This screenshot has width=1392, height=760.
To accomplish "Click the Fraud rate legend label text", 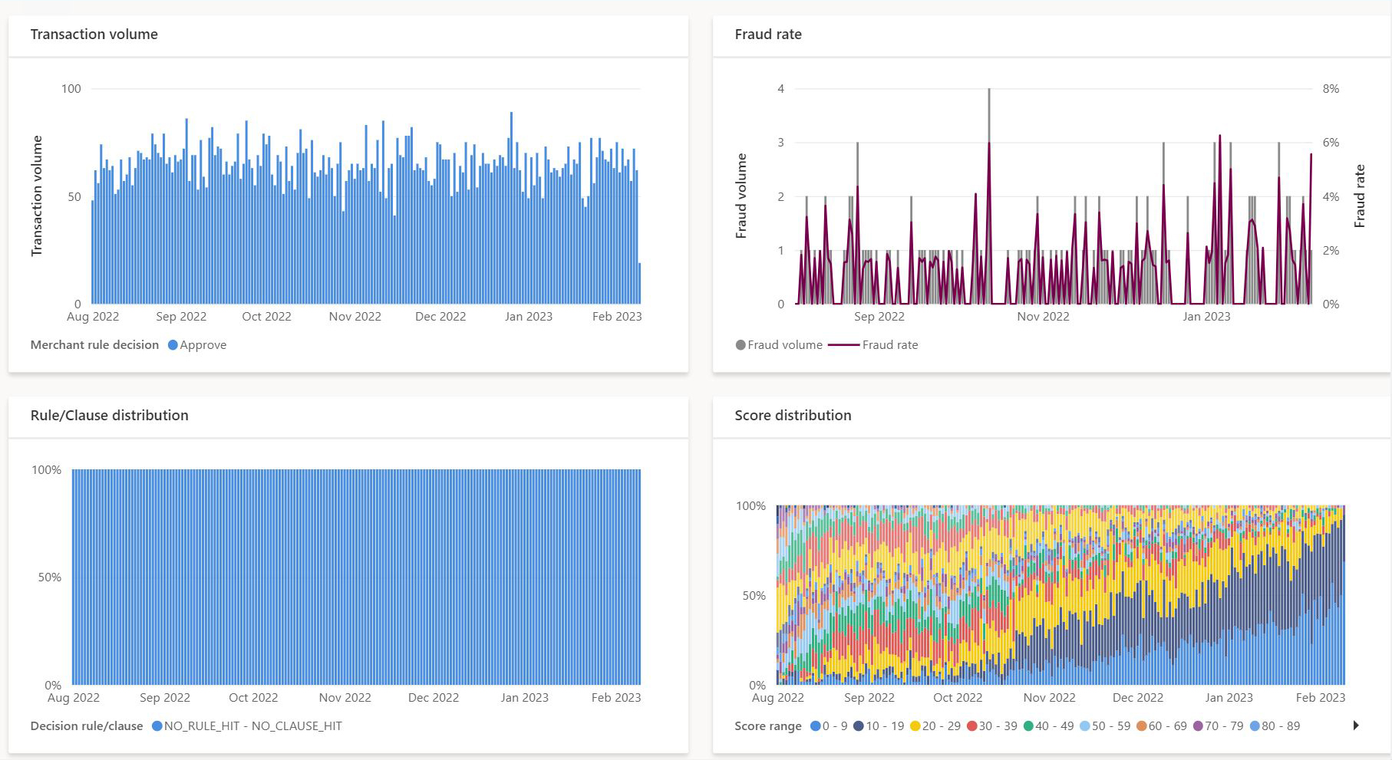I will click(x=890, y=345).
